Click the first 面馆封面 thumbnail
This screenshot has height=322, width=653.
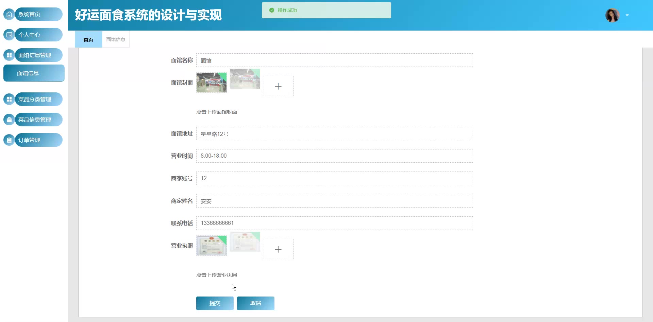click(x=212, y=83)
